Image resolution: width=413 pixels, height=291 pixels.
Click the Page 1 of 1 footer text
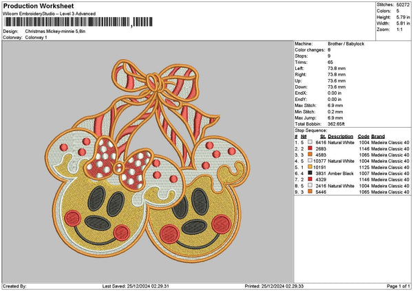(399, 286)
